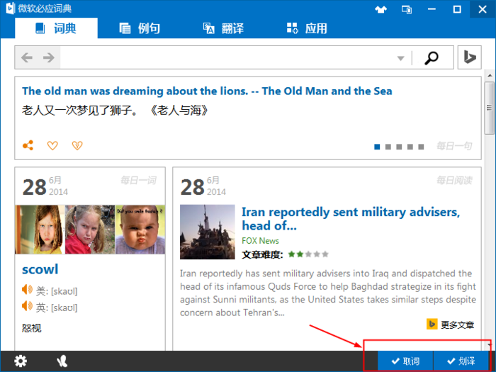Viewport: 496px width, 372px height.
Task: Play British pronunciation of scowl
Action: click(x=27, y=305)
